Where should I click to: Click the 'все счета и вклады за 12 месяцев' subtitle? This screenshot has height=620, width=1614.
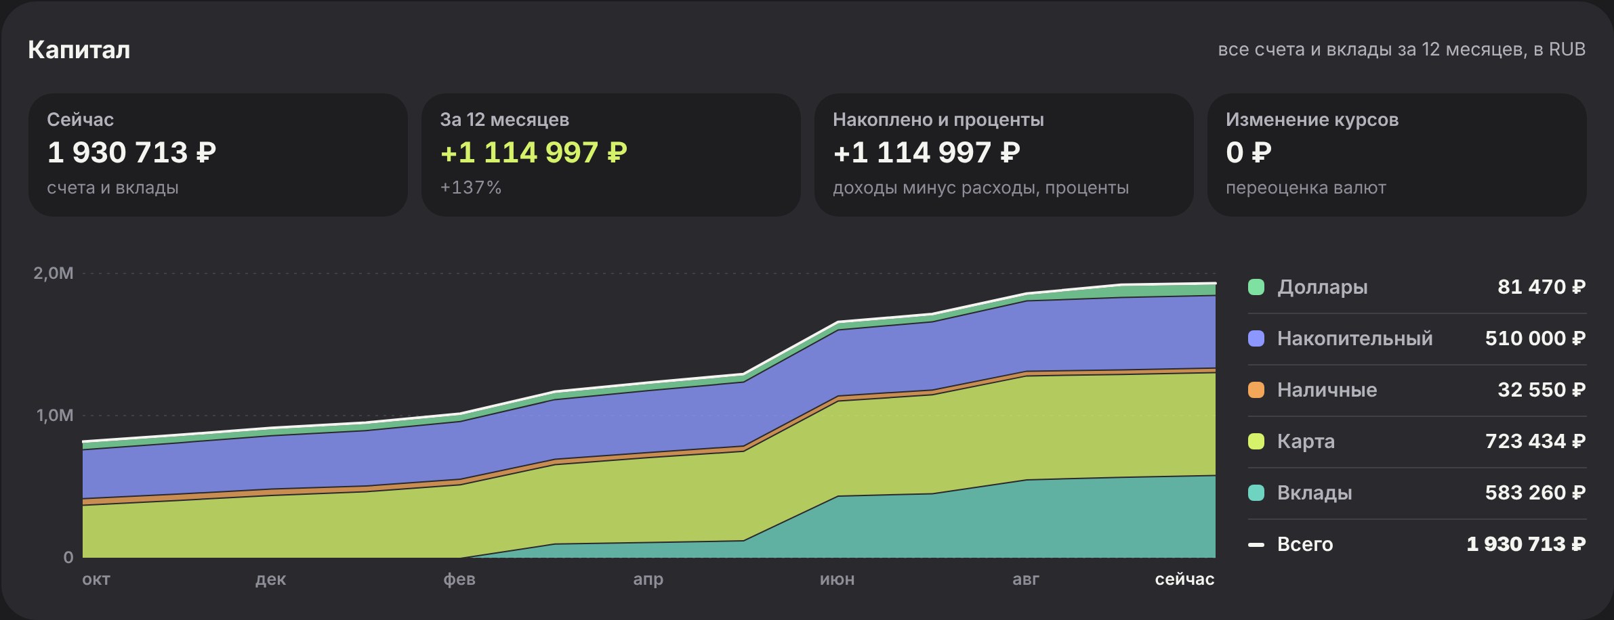1402,49
